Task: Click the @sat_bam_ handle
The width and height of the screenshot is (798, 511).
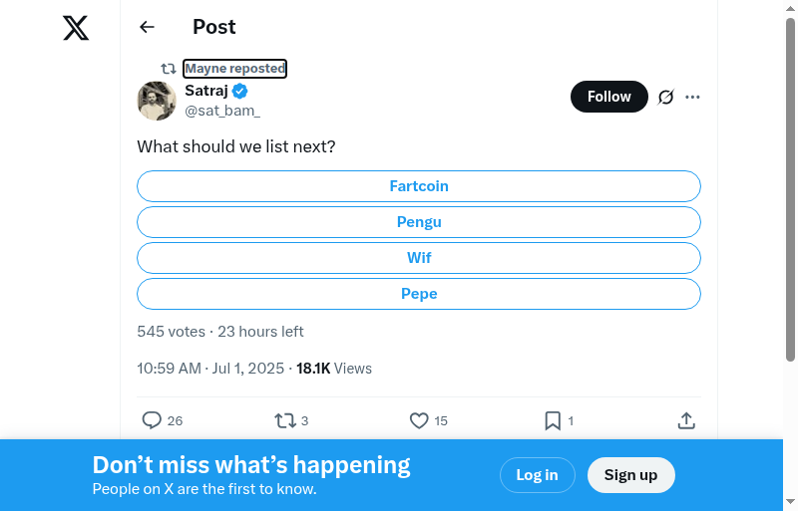Action: (222, 111)
